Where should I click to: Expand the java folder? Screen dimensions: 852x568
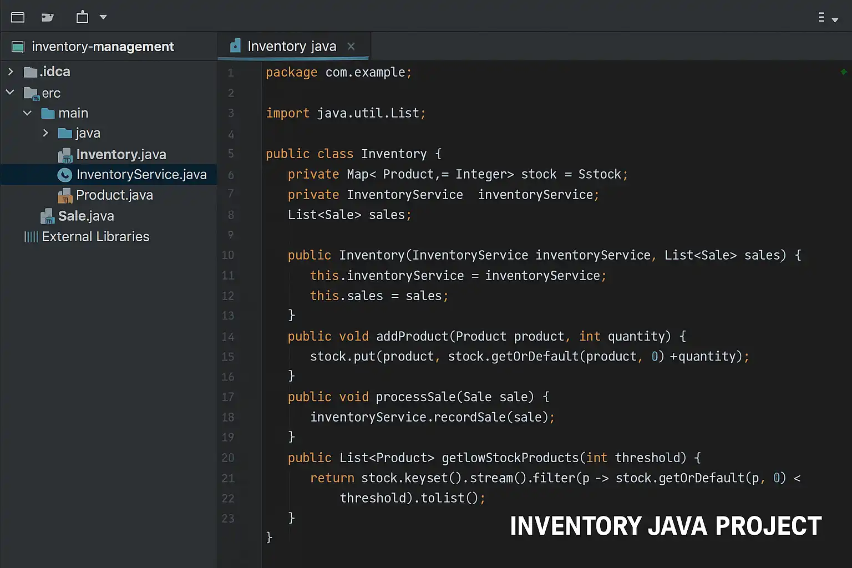(x=45, y=133)
